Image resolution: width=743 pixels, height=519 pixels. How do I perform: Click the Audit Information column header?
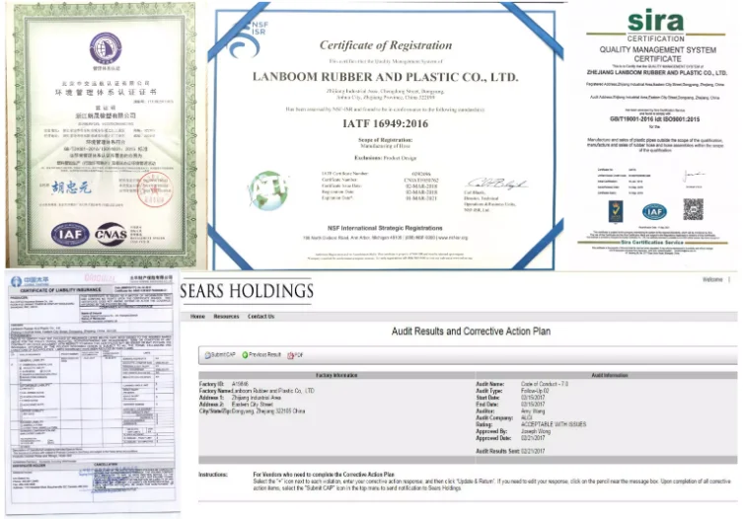610,375
